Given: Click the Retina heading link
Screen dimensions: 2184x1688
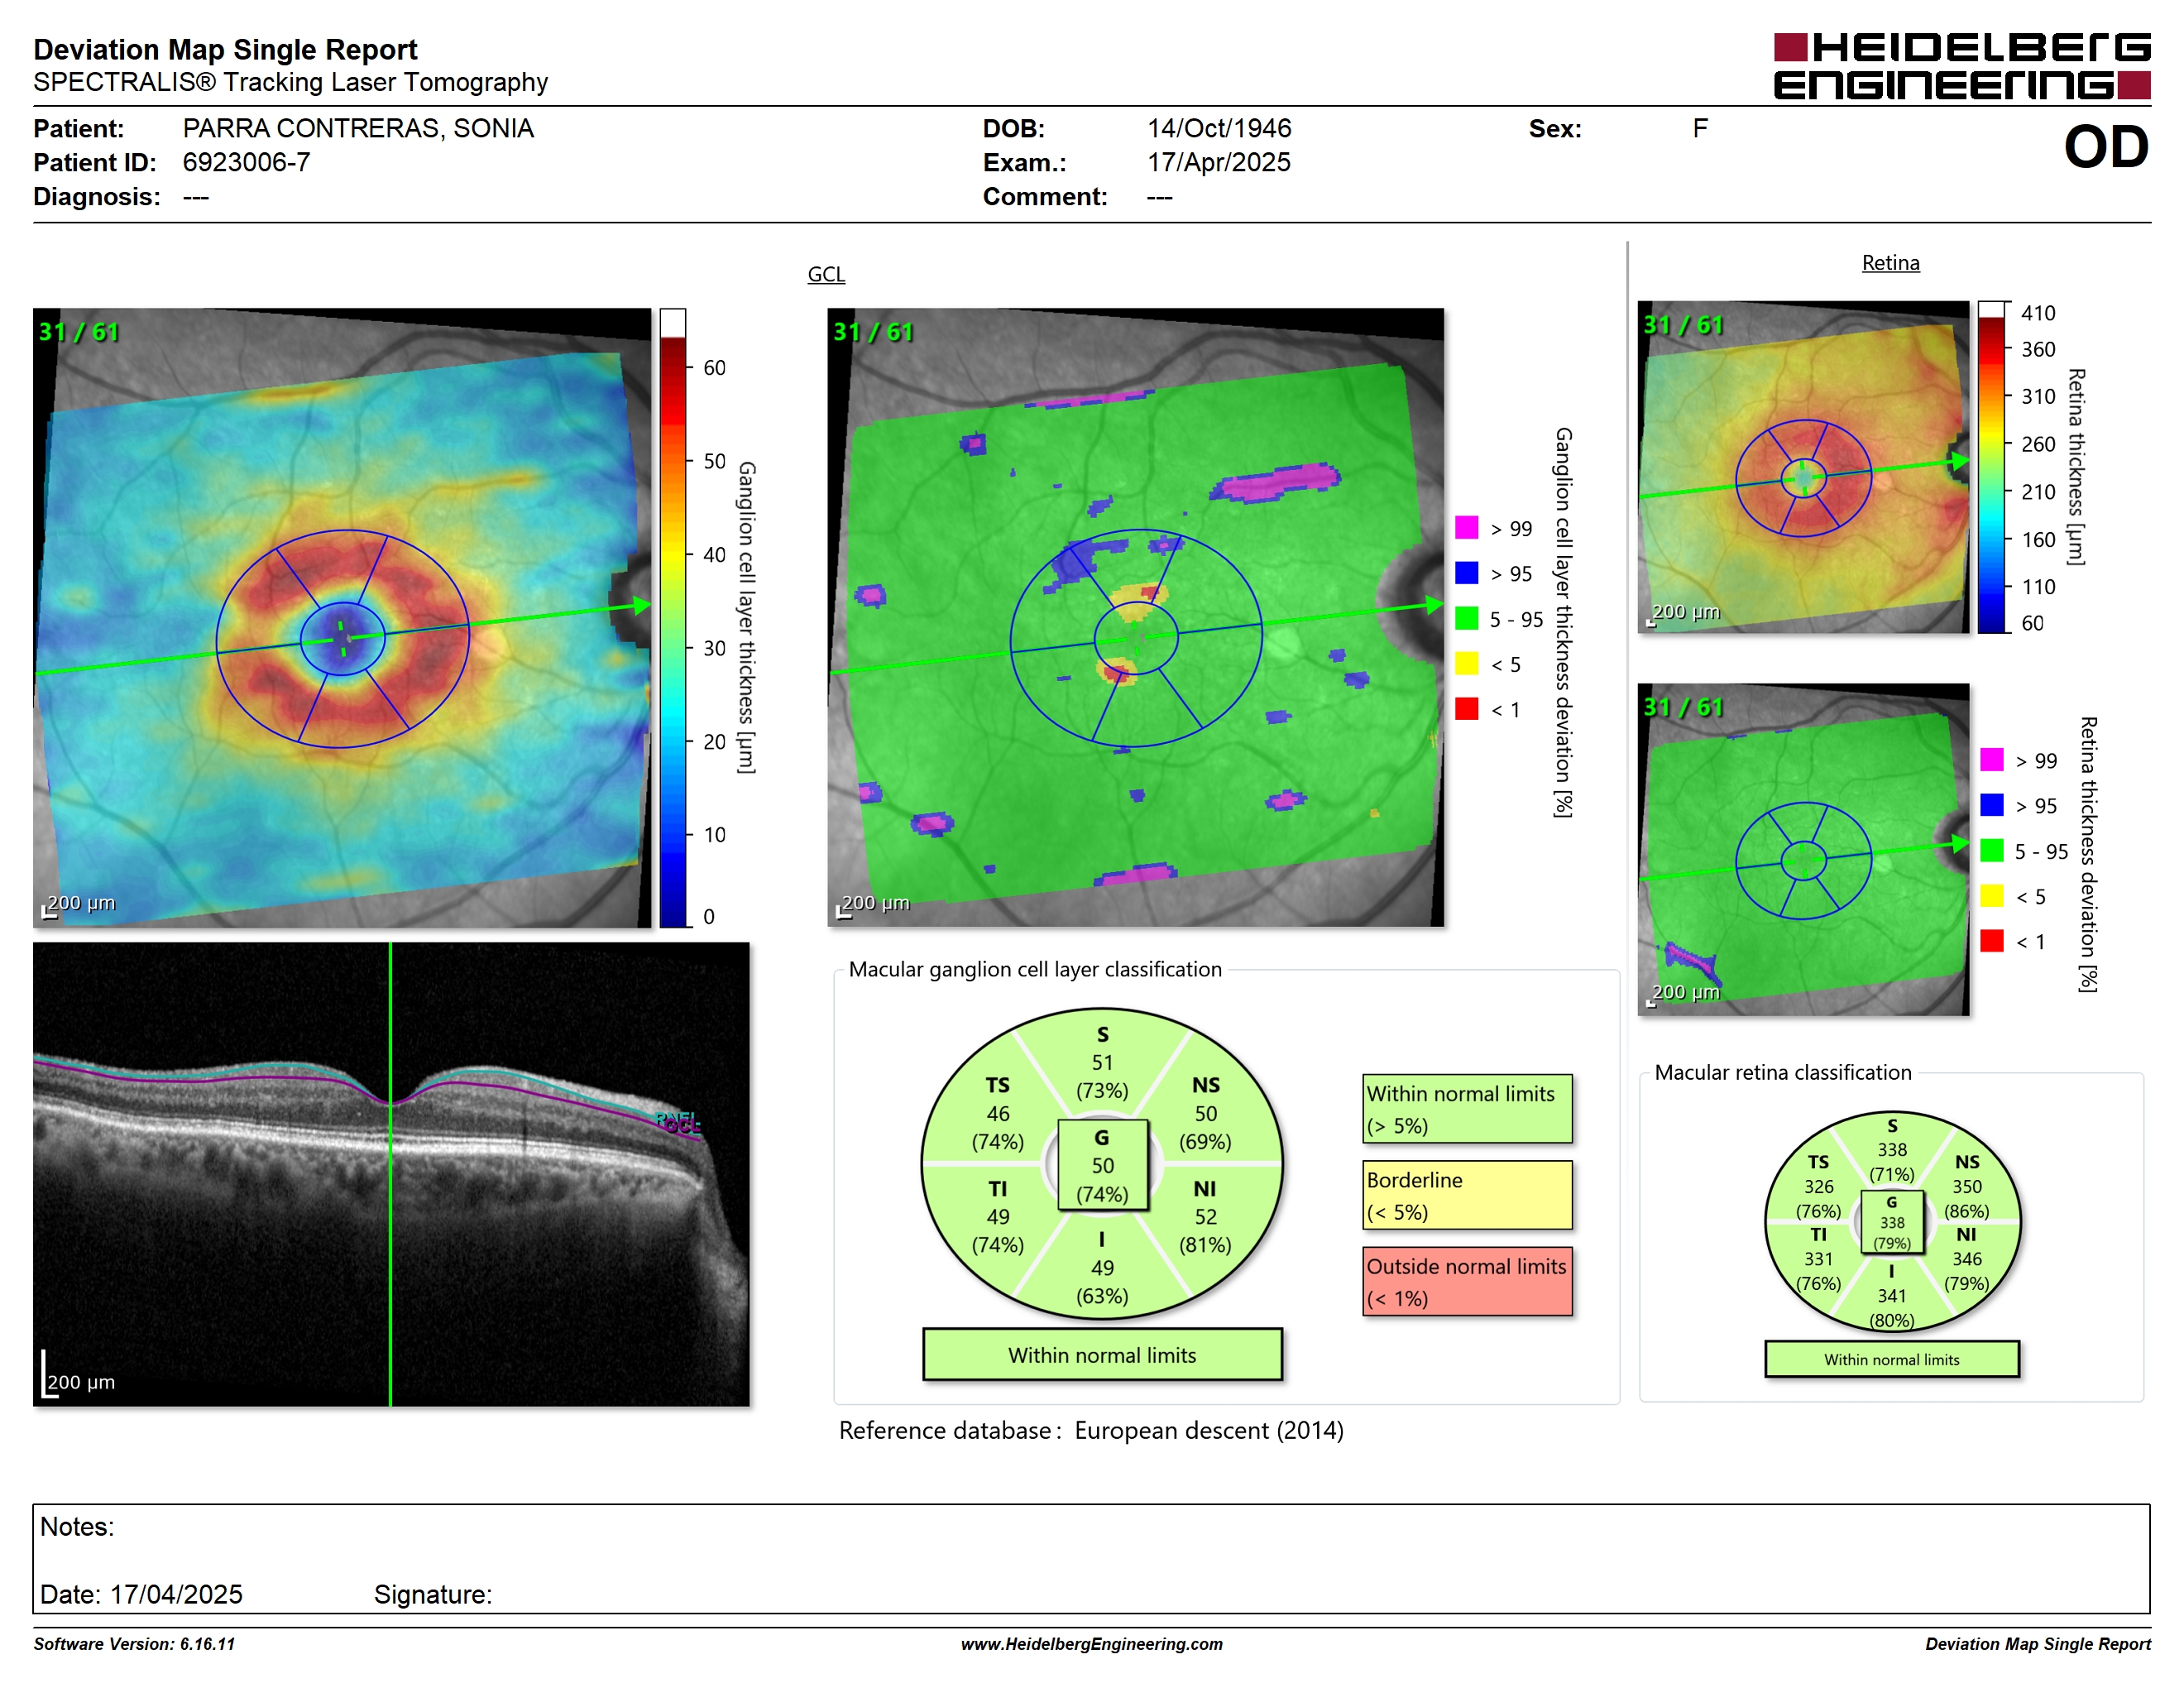Looking at the screenshot, I should click(x=1890, y=263).
